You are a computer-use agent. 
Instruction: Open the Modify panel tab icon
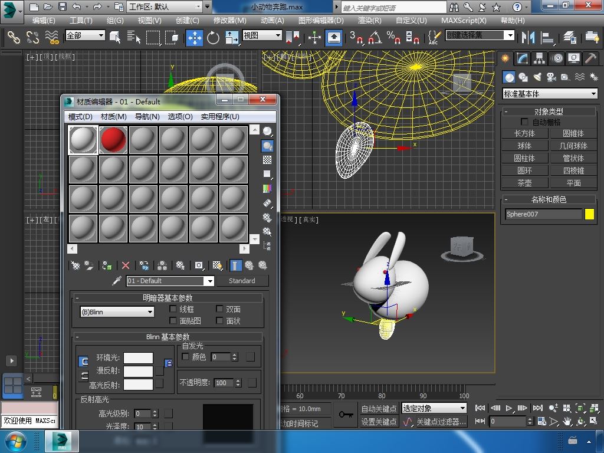522,58
